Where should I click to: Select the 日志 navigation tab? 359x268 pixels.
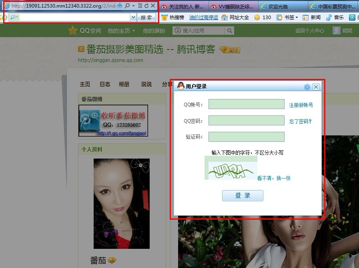coord(105,84)
